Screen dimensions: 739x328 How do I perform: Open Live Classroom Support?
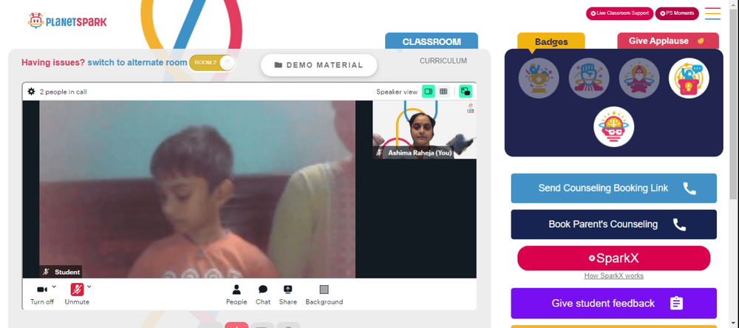(x=619, y=13)
